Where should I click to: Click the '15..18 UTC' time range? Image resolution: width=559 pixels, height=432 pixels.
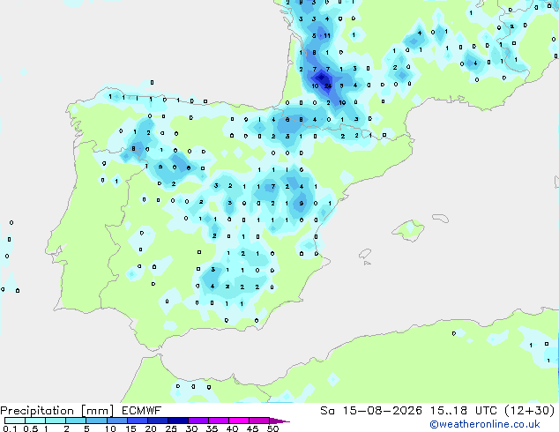coord(464,411)
